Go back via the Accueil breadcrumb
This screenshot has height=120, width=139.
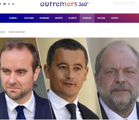coord(2,32)
